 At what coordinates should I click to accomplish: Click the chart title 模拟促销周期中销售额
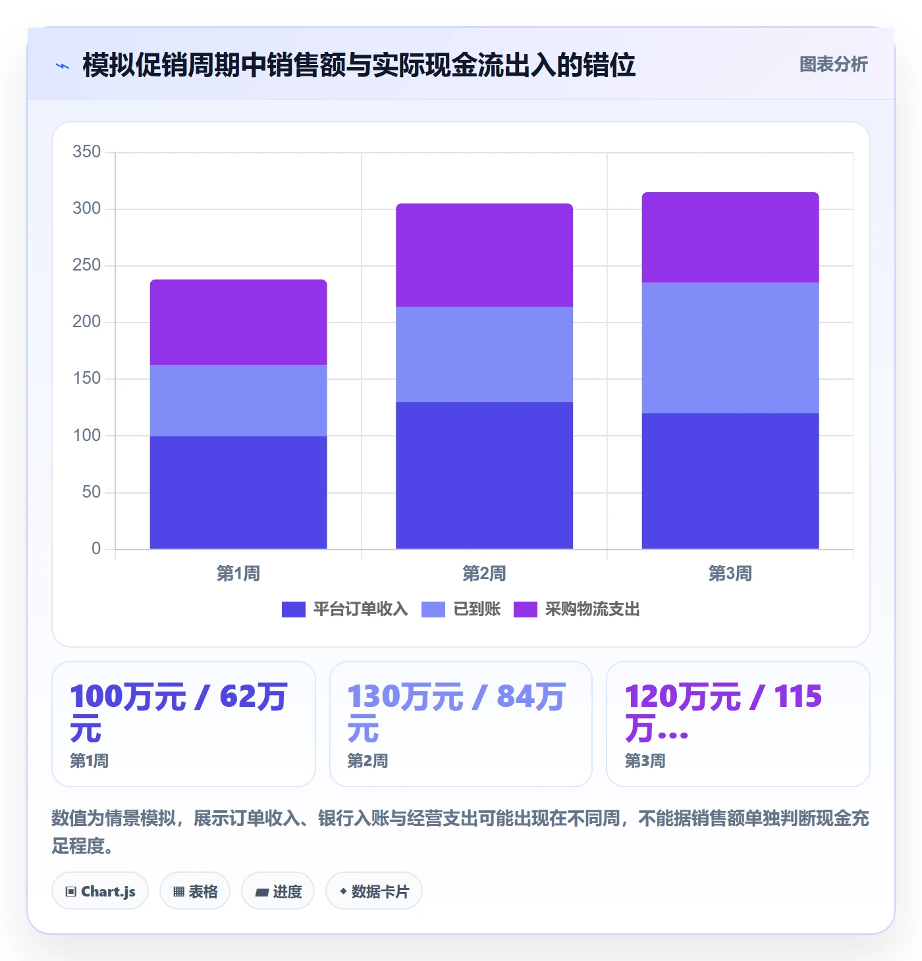[359, 65]
